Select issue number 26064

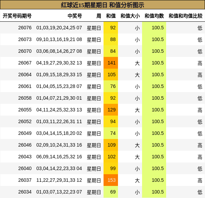point(25,75)
